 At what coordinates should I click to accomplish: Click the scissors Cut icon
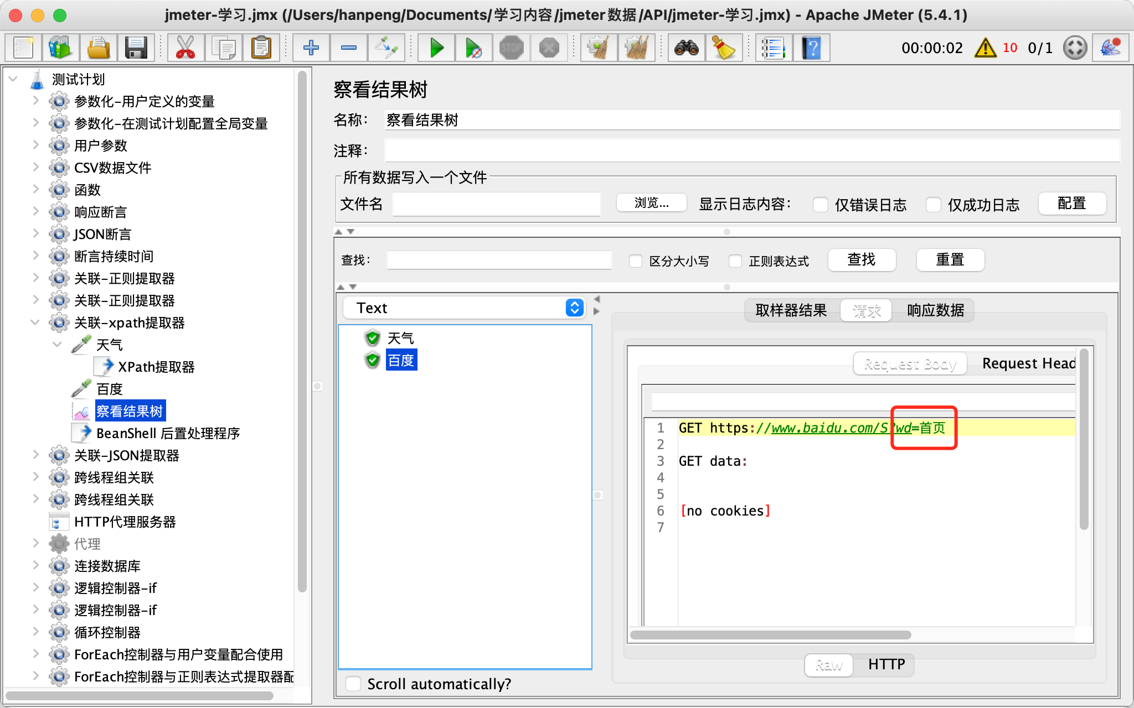pos(185,48)
